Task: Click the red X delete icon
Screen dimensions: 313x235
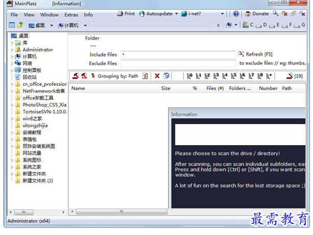Action: [x=157, y=76]
